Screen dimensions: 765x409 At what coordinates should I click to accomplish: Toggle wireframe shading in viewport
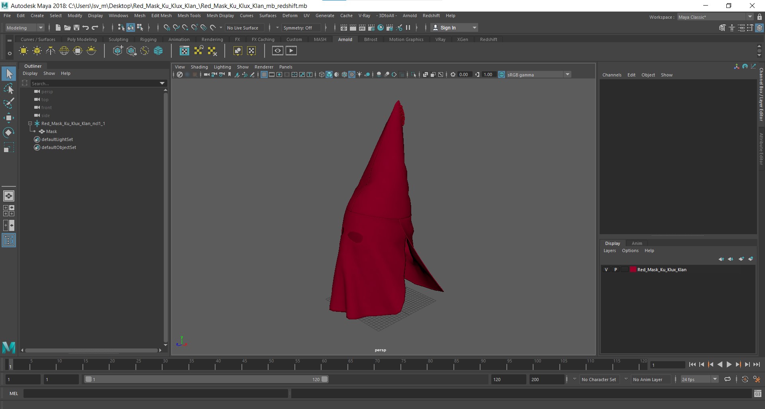pos(322,74)
